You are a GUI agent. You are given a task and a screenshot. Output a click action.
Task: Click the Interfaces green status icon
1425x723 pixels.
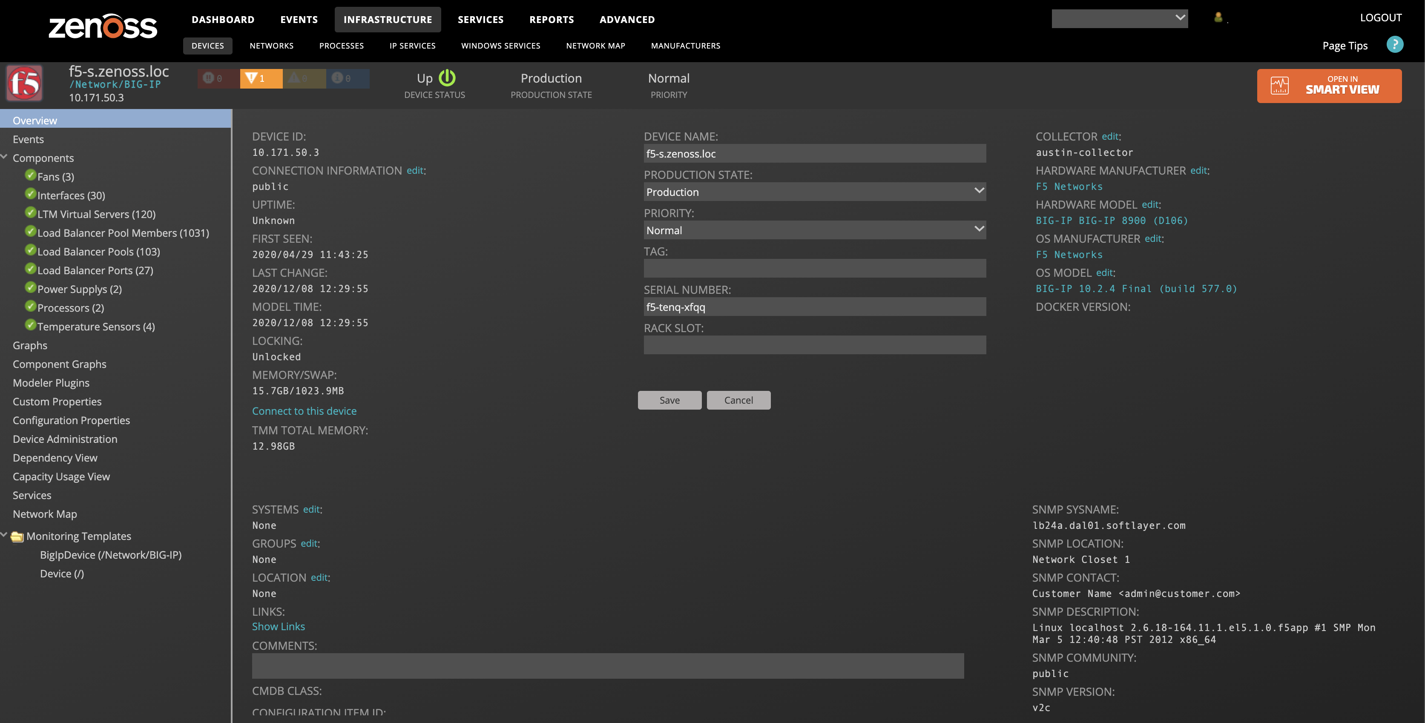[x=31, y=194]
